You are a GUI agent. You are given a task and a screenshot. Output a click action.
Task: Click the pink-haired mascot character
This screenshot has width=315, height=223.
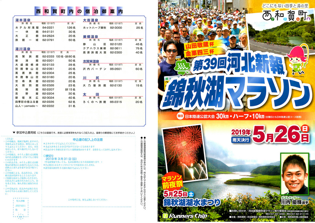296,59
